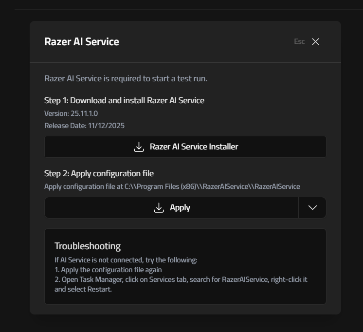Click the dimmed background outside the dialog
The width and height of the screenshot is (363, 332).
coord(15,170)
